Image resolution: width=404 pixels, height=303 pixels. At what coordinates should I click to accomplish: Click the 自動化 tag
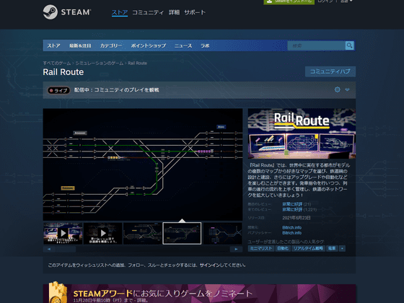(283, 248)
